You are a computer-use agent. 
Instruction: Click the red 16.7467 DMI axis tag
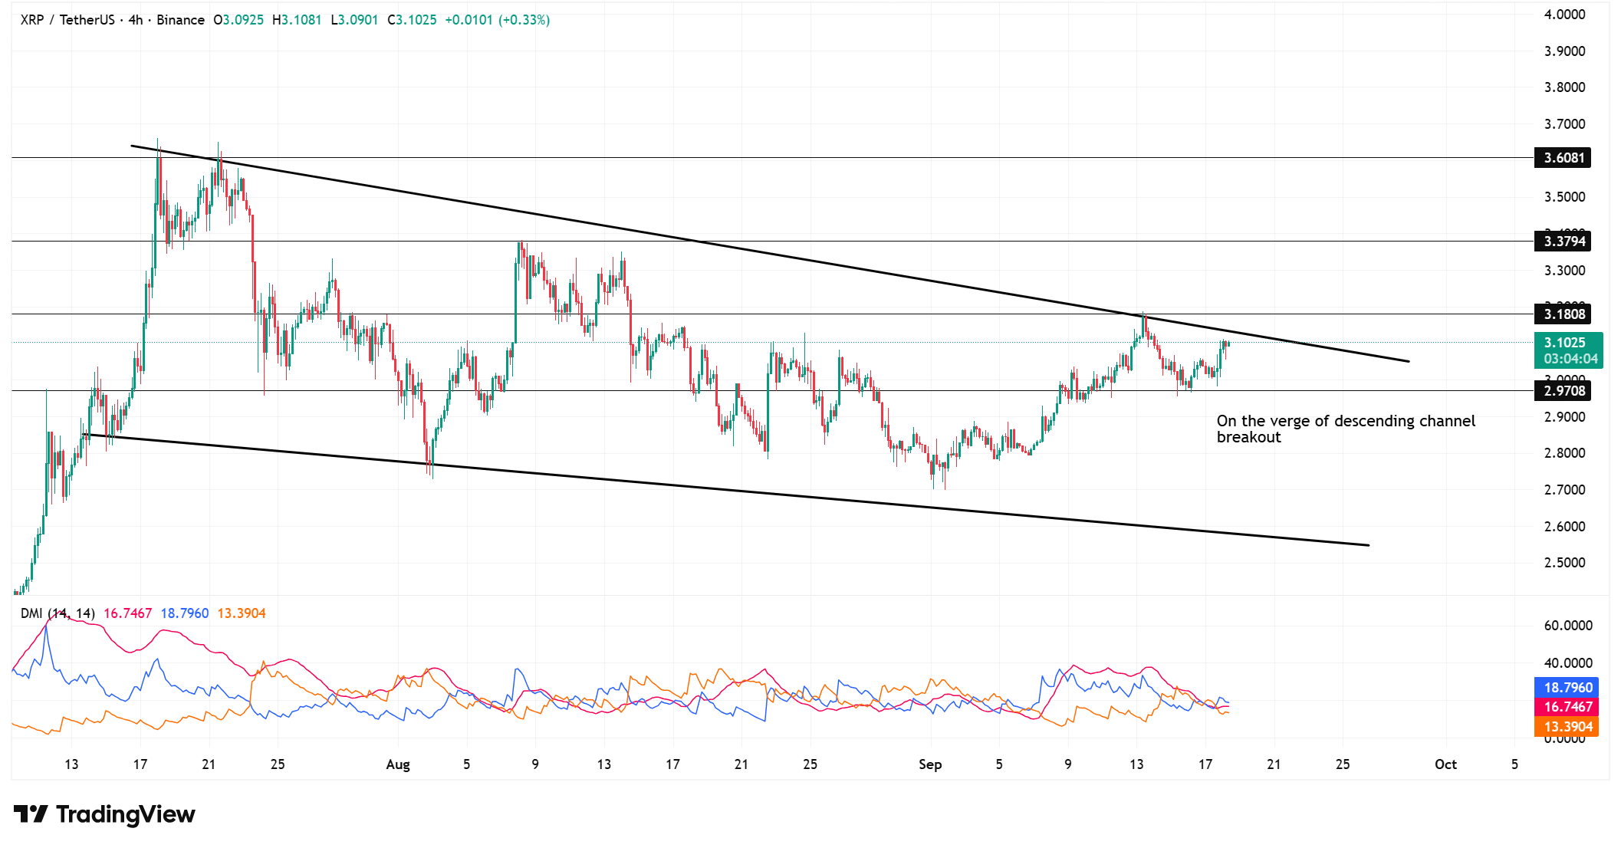coord(1567,707)
